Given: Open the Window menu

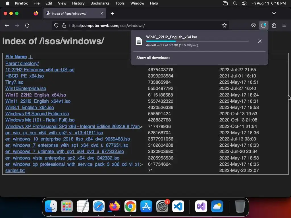Looking at the screenshot, I should coord(137,3).
